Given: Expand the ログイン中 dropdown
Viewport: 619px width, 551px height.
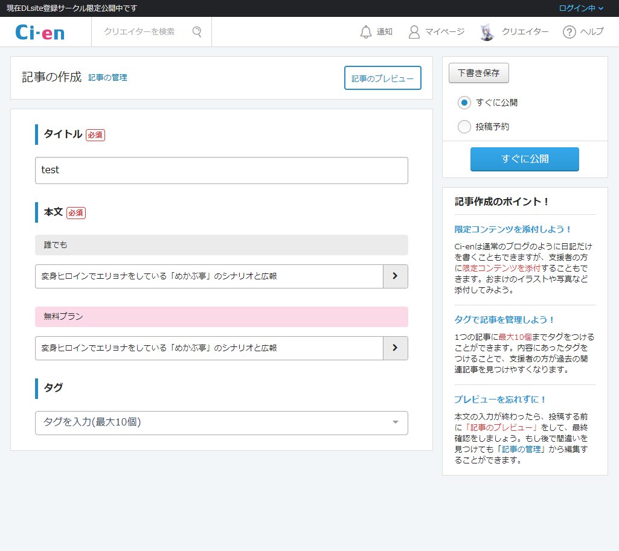Looking at the screenshot, I should 581,8.
